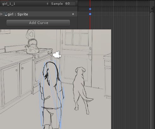This screenshot has width=155, height=129.
Task: Click the timeline vertical scrollbar handle
Action: tap(152, 70)
